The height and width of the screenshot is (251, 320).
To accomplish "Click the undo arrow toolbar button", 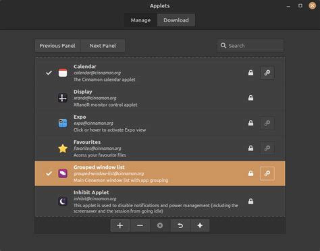I will (180, 225).
